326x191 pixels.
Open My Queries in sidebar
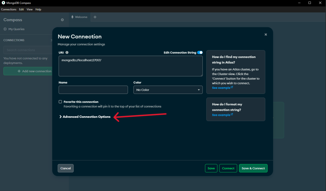pos(14,29)
